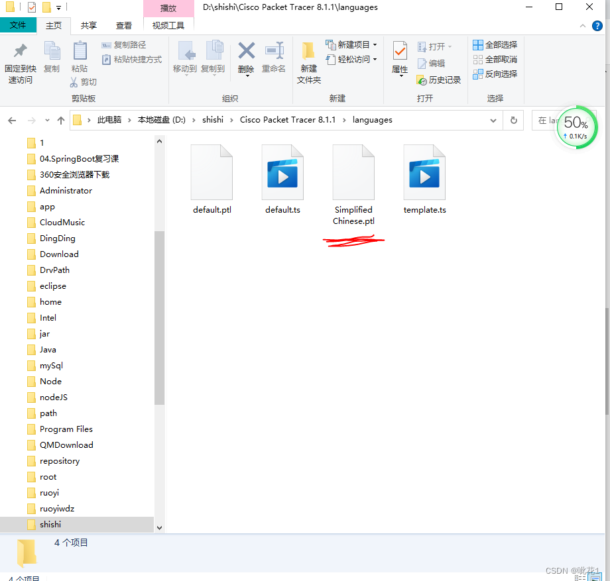Click the Cut scissors icon
Viewport: 610px width, 581px height.
coord(74,82)
